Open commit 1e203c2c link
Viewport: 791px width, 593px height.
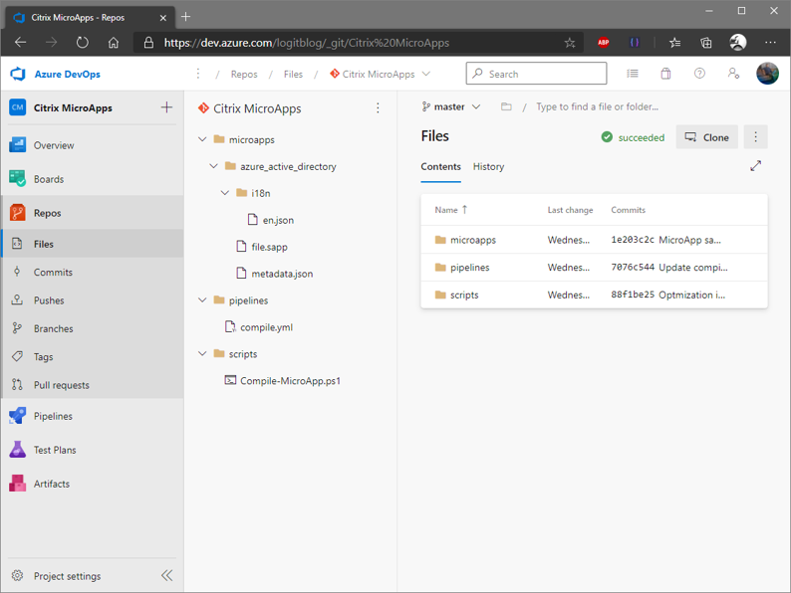click(x=633, y=240)
